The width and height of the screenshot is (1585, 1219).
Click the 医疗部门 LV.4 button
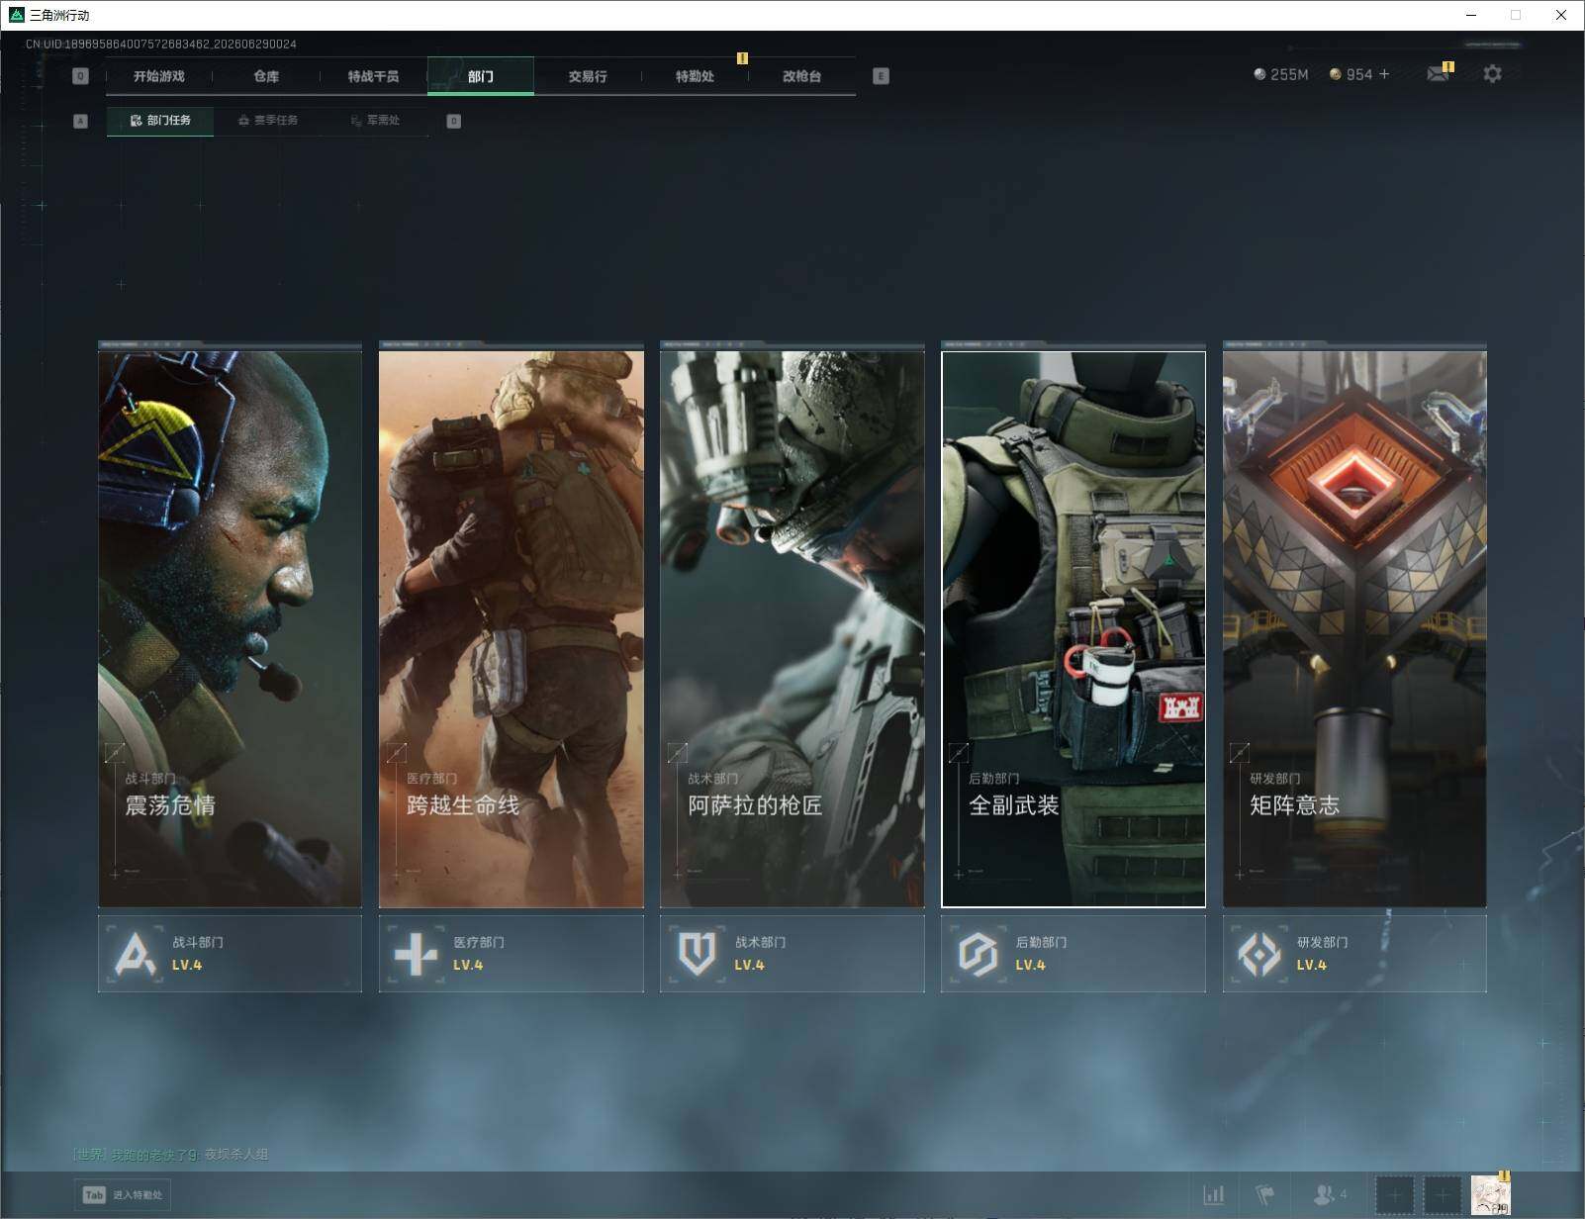coord(512,954)
